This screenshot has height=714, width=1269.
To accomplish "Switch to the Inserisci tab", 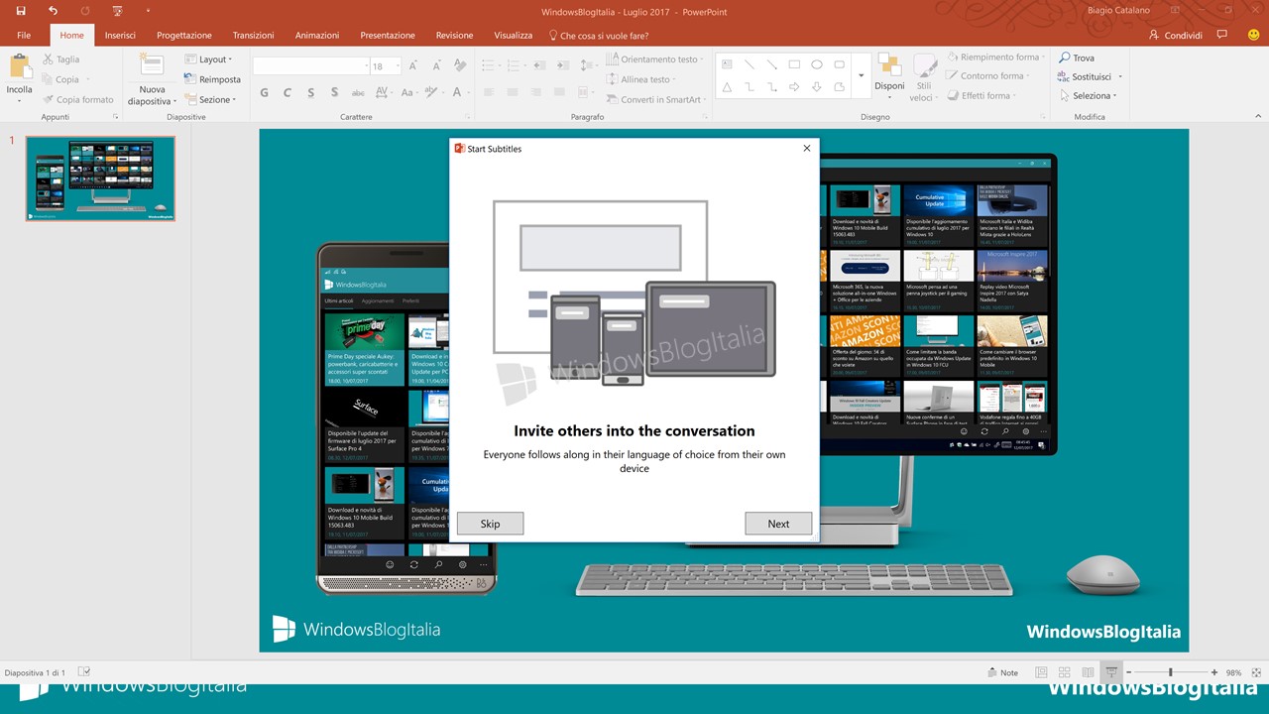I will (x=120, y=35).
